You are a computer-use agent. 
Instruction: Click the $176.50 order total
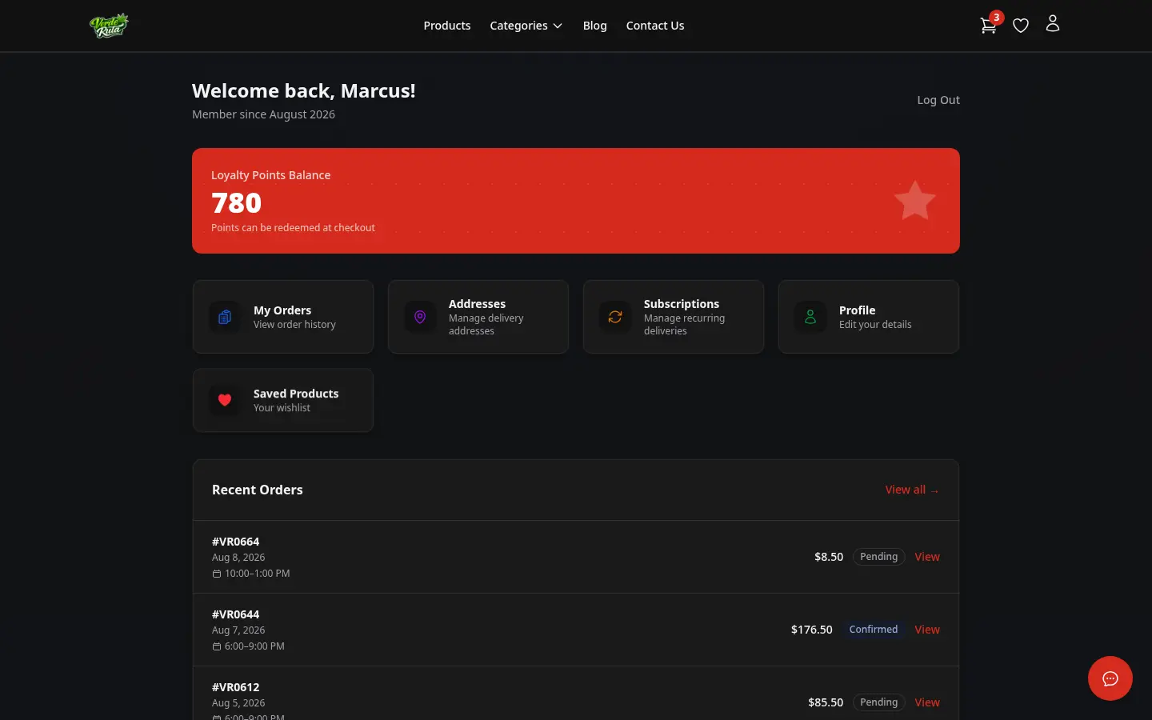pyautogui.click(x=812, y=630)
